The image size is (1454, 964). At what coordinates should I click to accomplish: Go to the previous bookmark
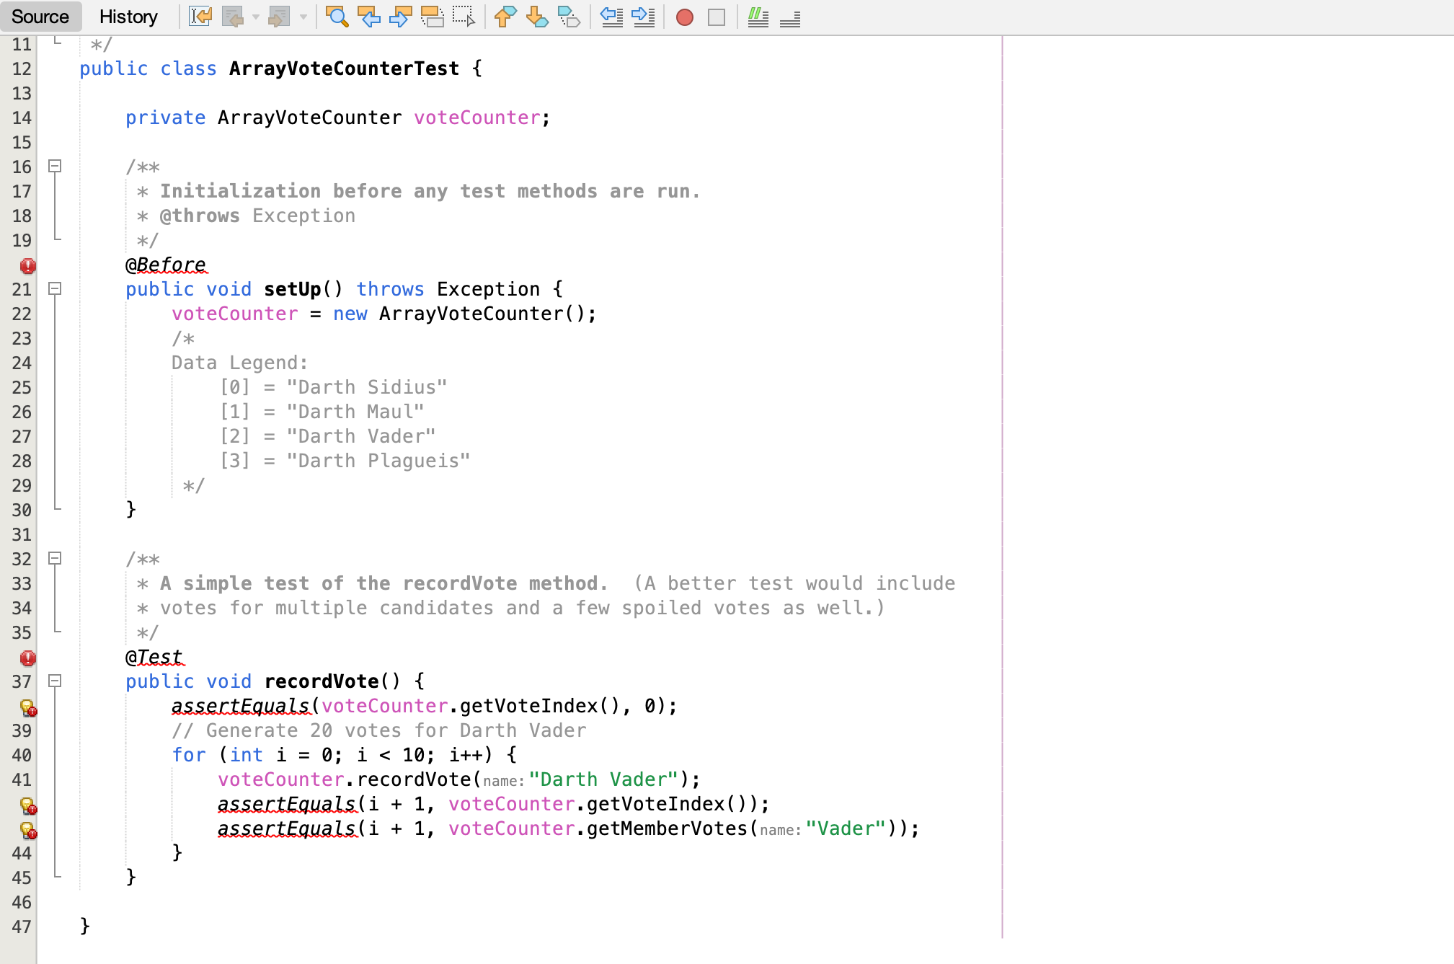point(503,17)
